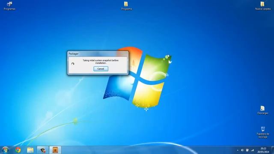Select the Nueva carpeta folder icon

[x=262, y=6]
